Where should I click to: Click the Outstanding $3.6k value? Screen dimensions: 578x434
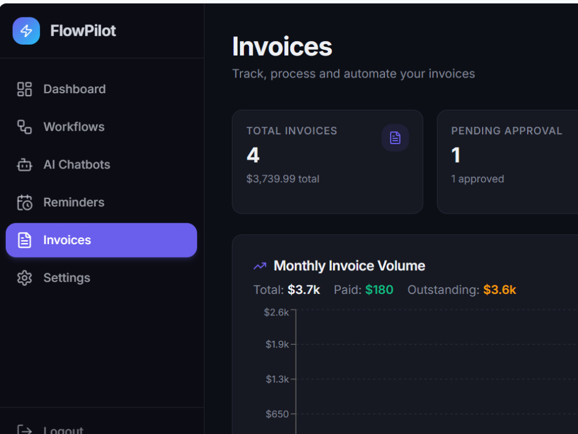[499, 290]
